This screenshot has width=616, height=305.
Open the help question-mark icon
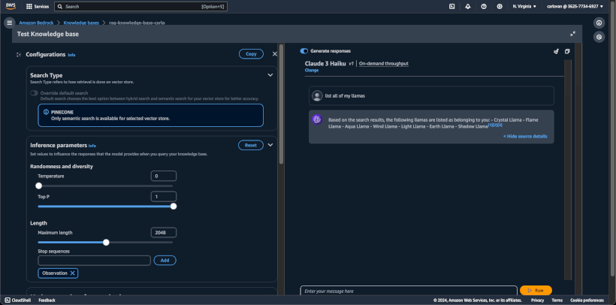484,6
